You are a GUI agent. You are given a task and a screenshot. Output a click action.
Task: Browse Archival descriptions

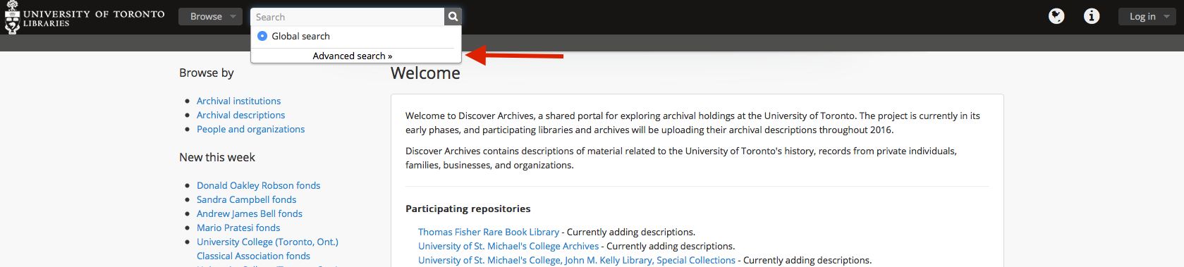pyautogui.click(x=240, y=115)
